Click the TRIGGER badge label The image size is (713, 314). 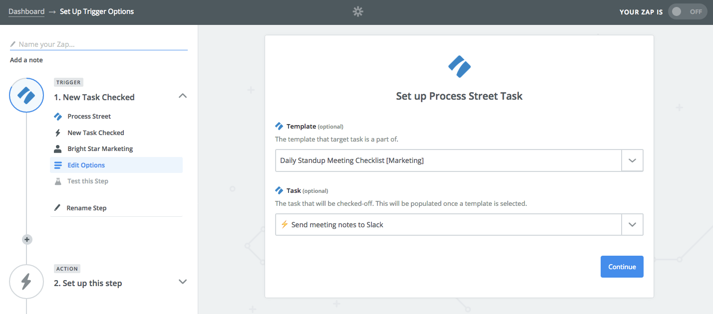point(68,82)
